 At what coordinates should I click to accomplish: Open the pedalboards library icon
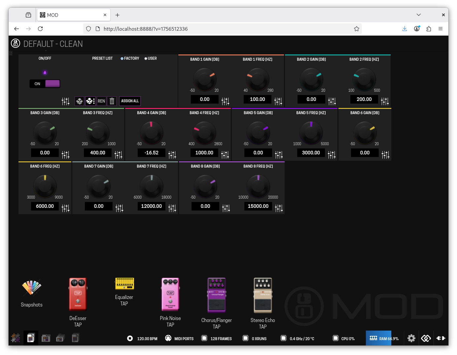(x=46, y=338)
